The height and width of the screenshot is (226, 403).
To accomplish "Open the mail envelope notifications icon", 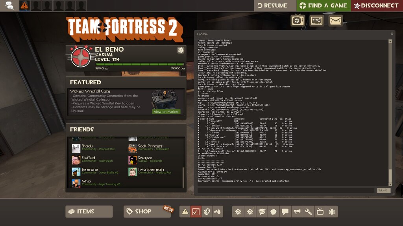I will click(336, 20).
